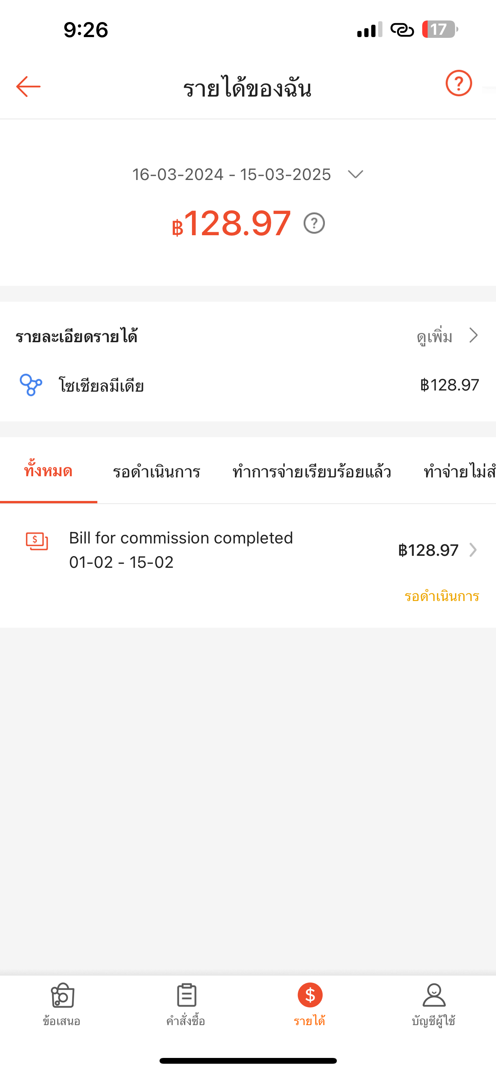Screen dimensions: 496x1073
Task: Switch to ทำการจ่ายเรียบร้อยแล้ว tab
Action: click(311, 472)
